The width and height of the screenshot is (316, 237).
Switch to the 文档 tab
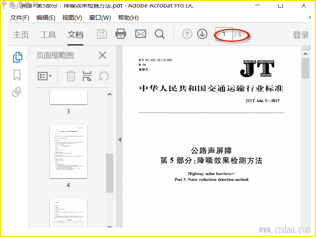pyautogui.click(x=75, y=35)
